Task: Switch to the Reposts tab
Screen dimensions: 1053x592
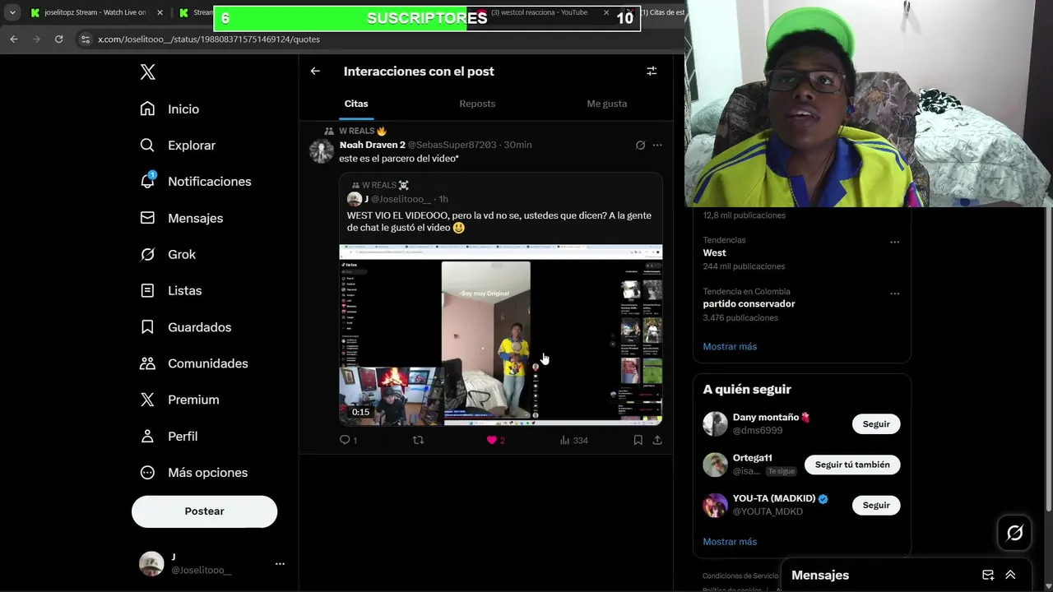Action: [477, 104]
